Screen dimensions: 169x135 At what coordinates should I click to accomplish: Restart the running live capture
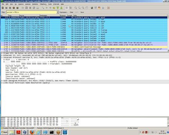pyautogui.click(x=17, y=8)
